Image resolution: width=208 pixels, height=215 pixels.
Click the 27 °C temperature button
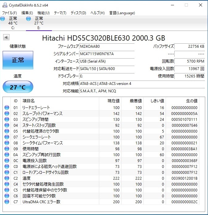[x=18, y=87]
